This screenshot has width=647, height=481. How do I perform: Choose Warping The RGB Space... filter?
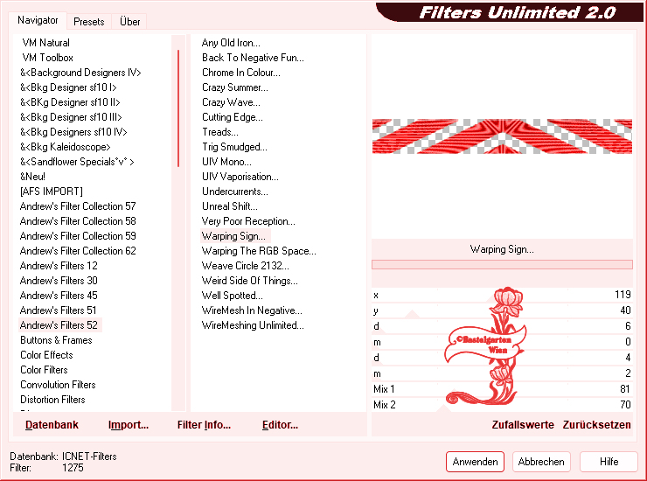259,251
